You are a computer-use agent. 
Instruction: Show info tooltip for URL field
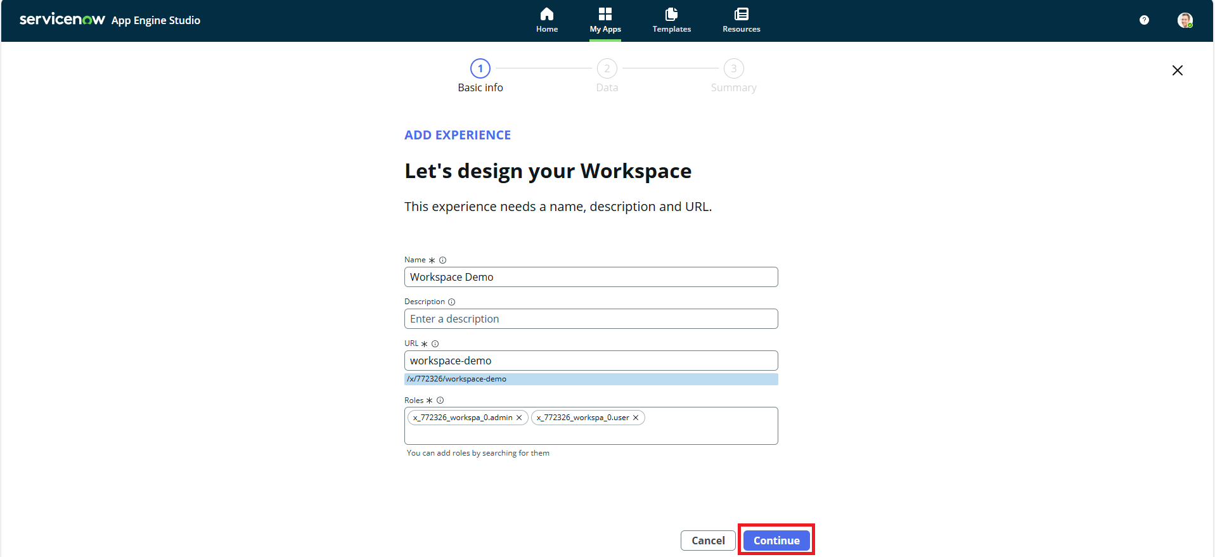(x=435, y=344)
